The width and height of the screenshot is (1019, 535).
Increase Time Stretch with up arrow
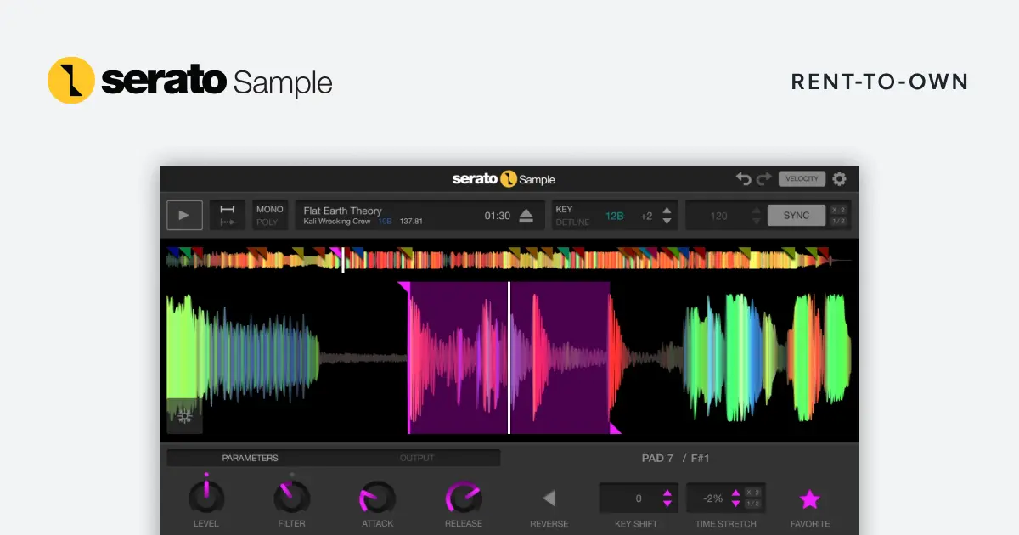(x=735, y=493)
